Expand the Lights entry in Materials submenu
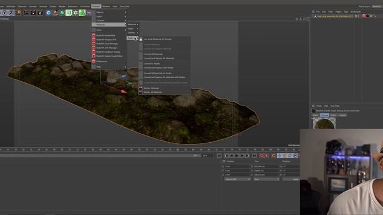Viewport: 383px width, 215px height. [x=133, y=29]
